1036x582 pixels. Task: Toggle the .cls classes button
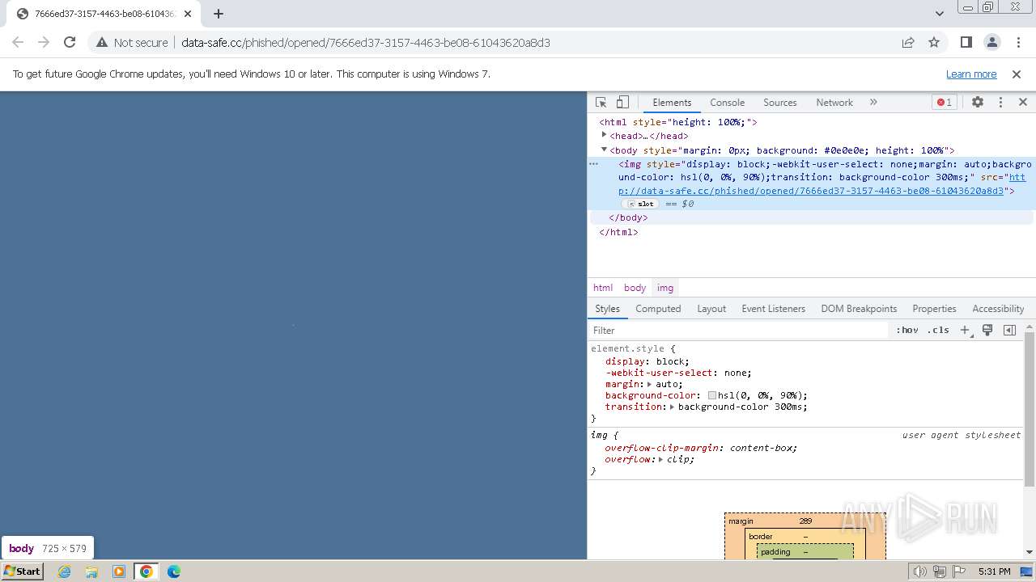(x=938, y=331)
